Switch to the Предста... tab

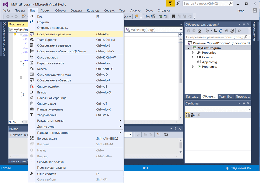(x=243, y=97)
